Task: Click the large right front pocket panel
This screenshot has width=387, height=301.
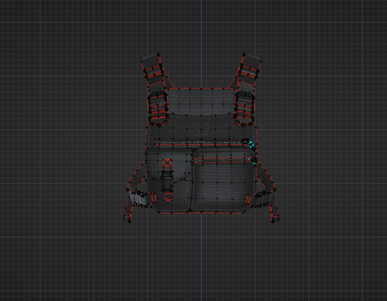Action: click(223, 180)
